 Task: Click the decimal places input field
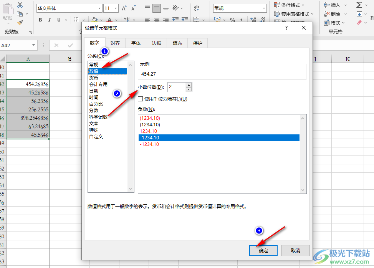click(177, 87)
